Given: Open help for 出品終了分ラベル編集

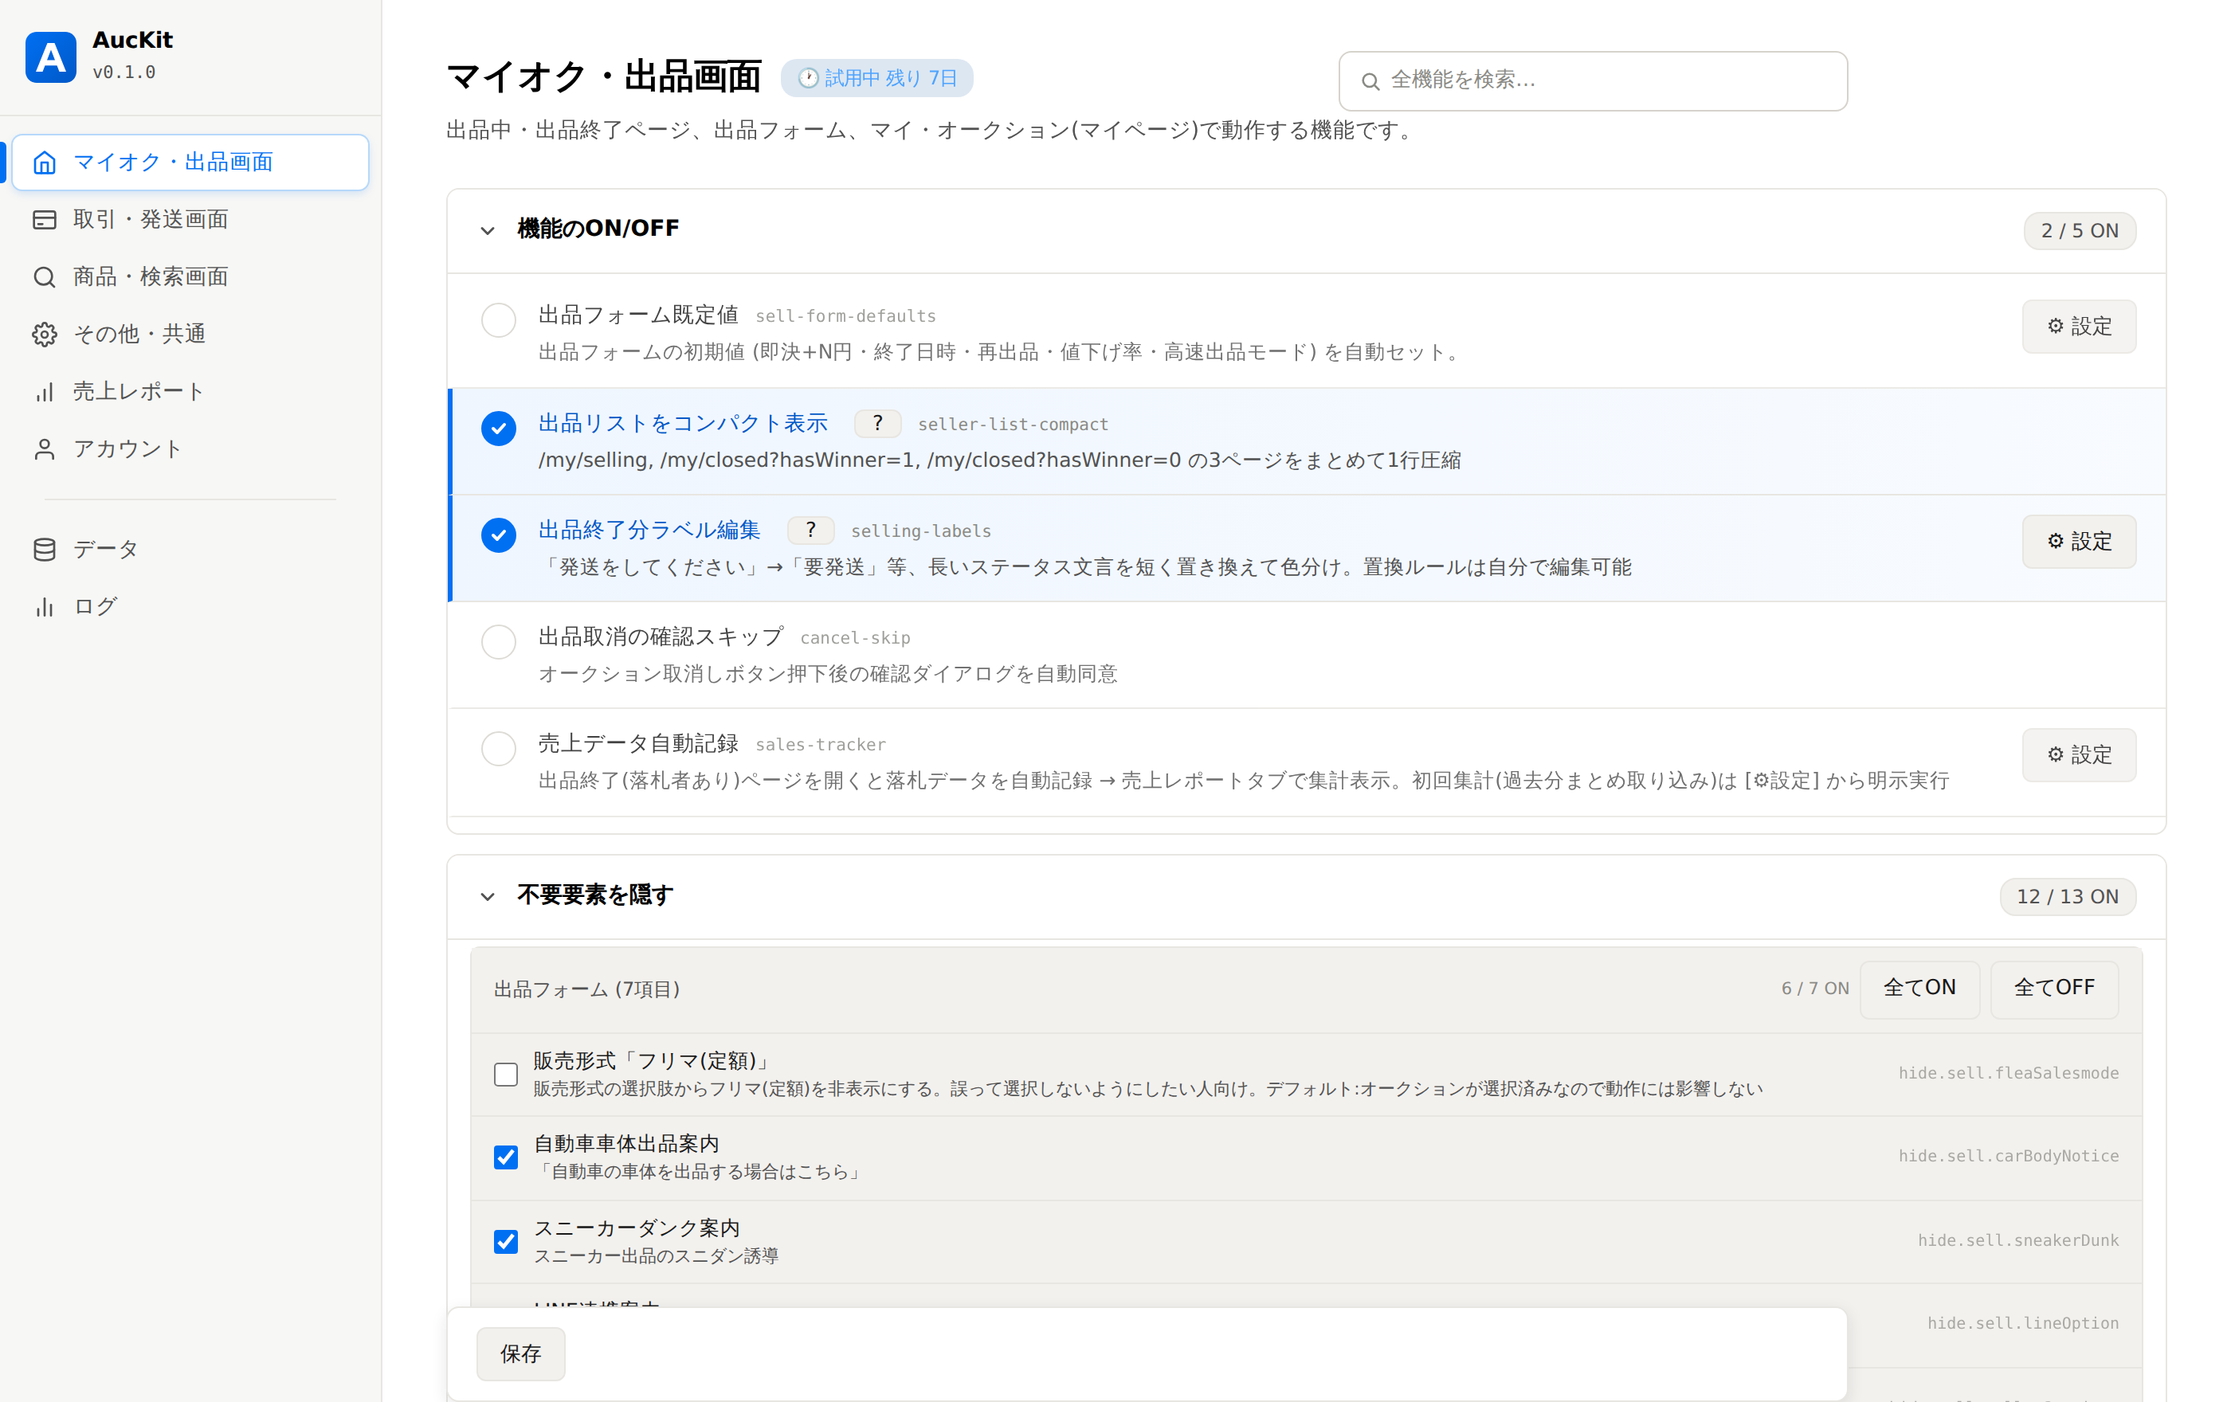Looking at the screenshot, I should click(x=810, y=530).
